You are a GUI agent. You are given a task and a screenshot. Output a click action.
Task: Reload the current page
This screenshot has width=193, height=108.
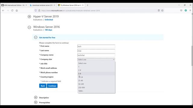coord(12,10)
